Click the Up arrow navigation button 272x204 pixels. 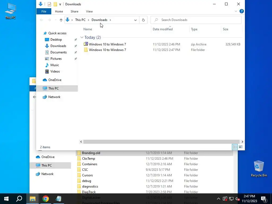coord(61,20)
